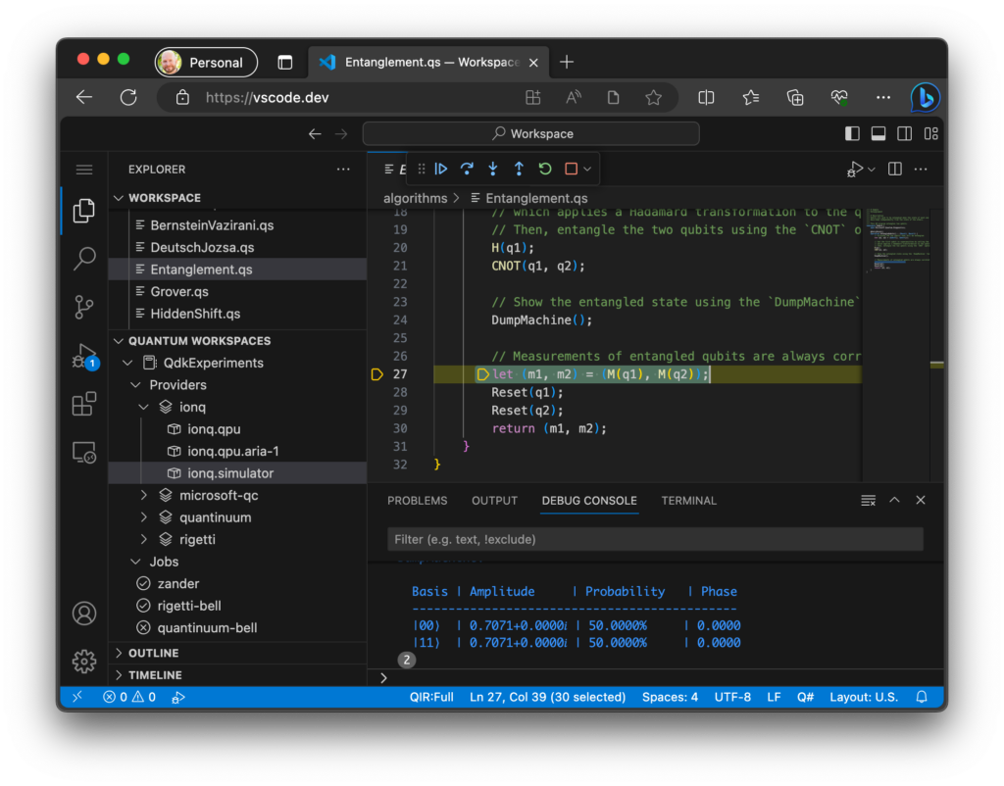Open the Search view in activity bar
This screenshot has height=786, width=1004.
[x=84, y=259]
